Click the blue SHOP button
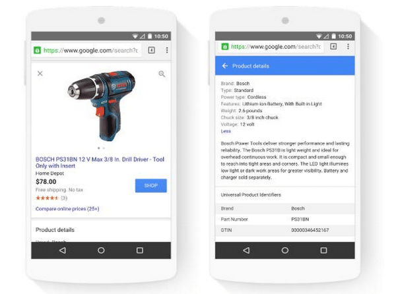Viewport: 396px width, 294px height. coord(150,186)
